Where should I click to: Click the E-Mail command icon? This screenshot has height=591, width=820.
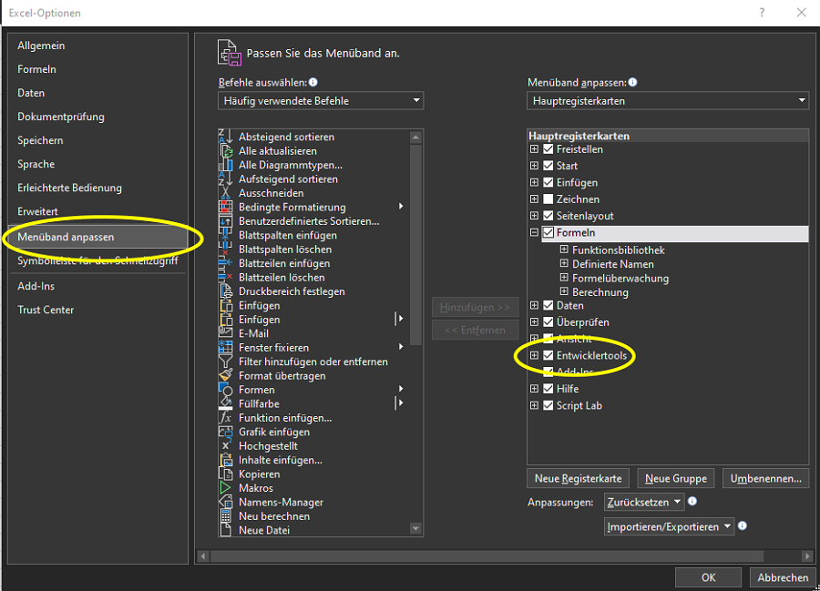225,333
